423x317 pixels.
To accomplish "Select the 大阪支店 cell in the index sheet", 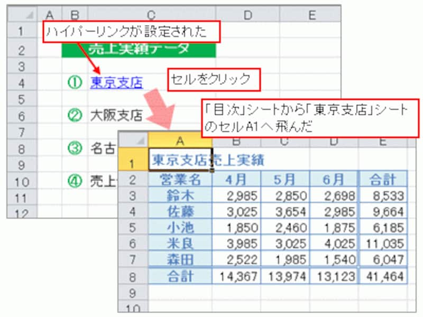I will pos(116,115).
